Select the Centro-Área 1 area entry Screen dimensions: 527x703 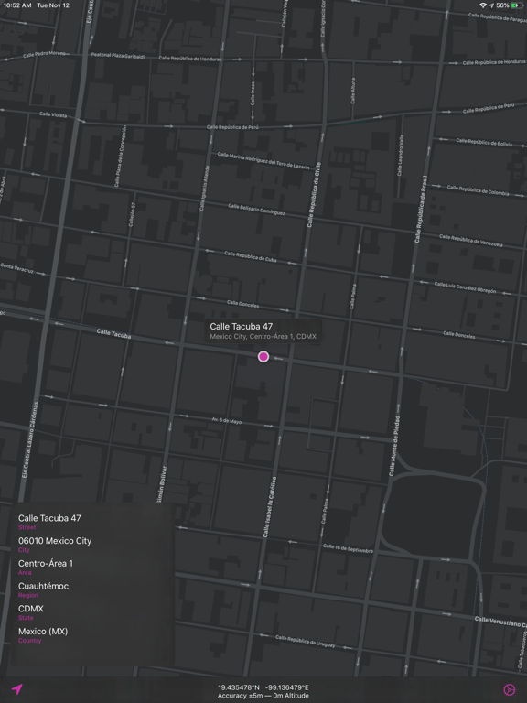point(45,568)
